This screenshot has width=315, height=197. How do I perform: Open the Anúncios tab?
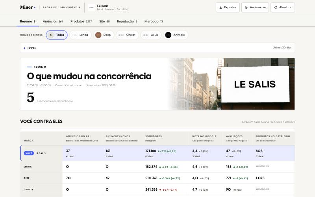click(x=53, y=21)
